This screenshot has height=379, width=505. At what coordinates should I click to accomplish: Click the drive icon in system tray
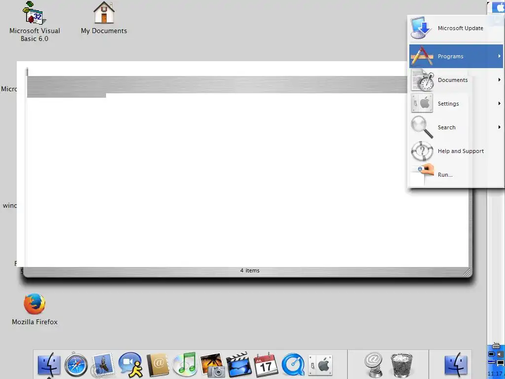(492, 362)
